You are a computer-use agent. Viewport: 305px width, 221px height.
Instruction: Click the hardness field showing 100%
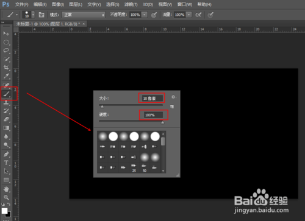153,115
